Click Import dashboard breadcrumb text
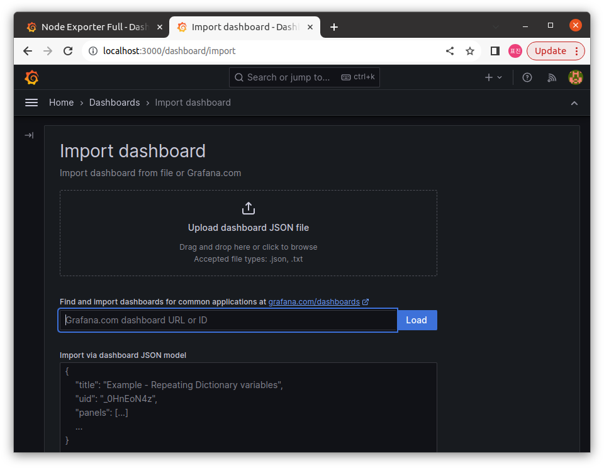The width and height of the screenshot is (604, 468). pos(193,103)
